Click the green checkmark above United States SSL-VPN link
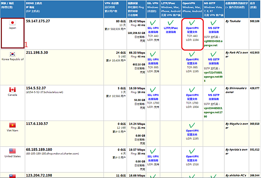 (153, 151)
